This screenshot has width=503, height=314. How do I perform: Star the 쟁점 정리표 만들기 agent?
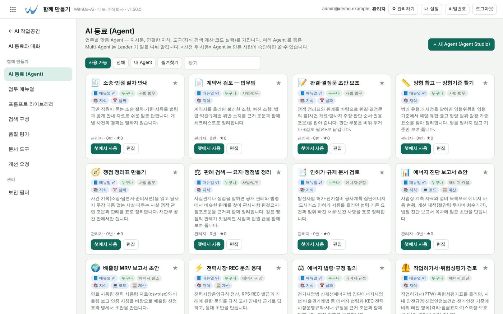click(175, 172)
